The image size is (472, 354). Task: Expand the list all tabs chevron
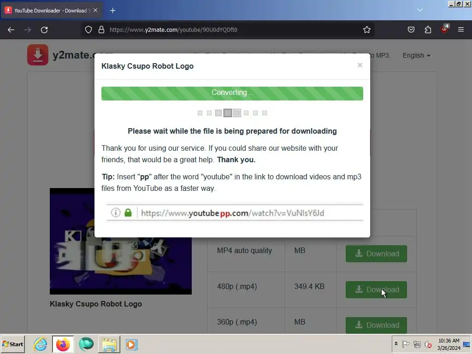tap(420, 10)
